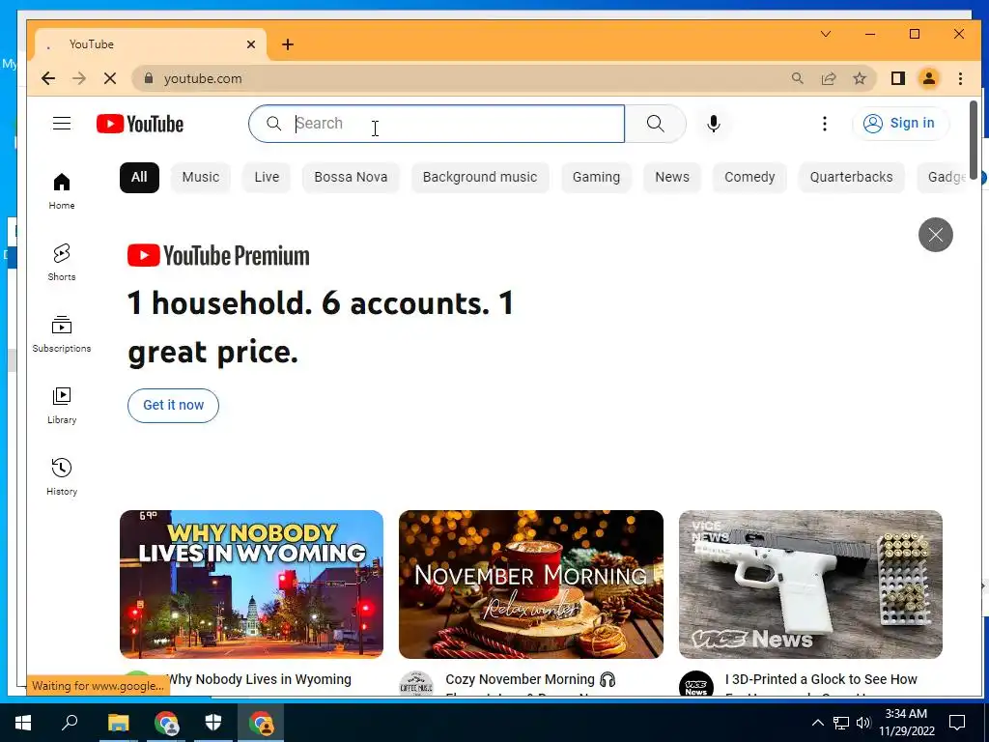Show hidden tray icons chevron

pos(817,723)
